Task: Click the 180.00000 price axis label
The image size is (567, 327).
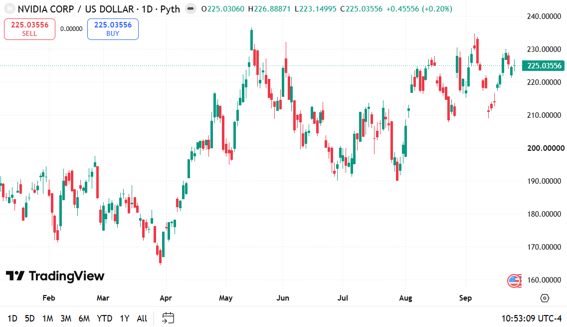Action: pos(544,214)
